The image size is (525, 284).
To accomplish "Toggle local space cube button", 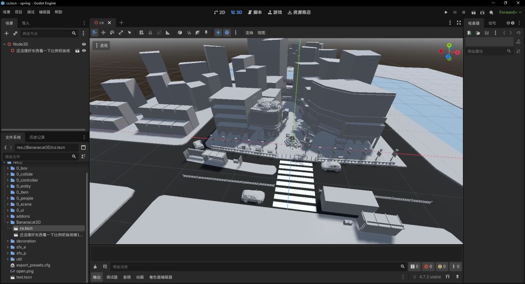I will (180, 33).
